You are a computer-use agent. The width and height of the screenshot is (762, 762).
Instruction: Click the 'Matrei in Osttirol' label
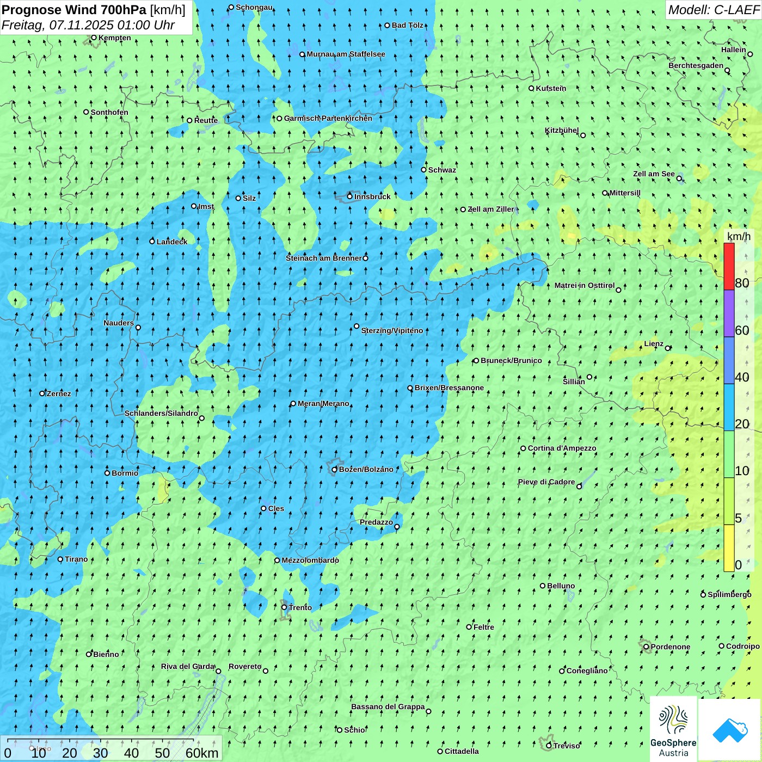585,285
